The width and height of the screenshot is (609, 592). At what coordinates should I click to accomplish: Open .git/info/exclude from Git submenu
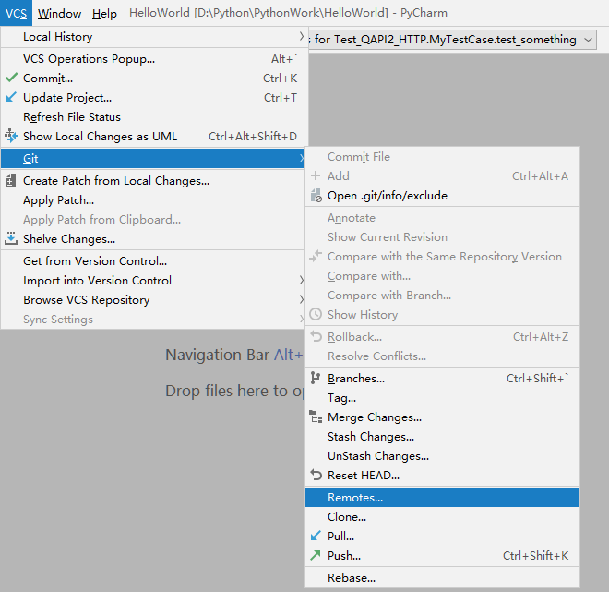click(x=442, y=196)
